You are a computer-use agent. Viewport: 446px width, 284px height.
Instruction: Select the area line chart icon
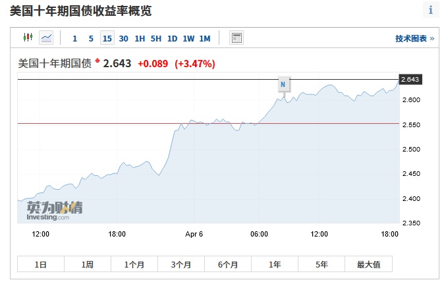coord(46,38)
